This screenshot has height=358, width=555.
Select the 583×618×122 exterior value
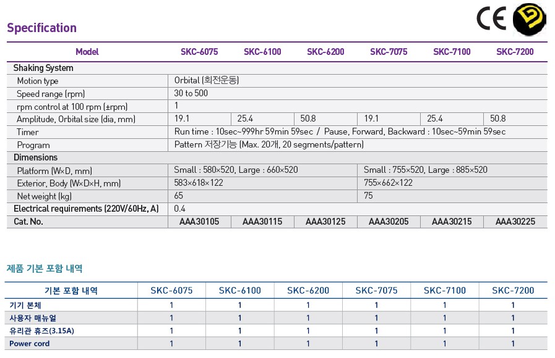199,183
